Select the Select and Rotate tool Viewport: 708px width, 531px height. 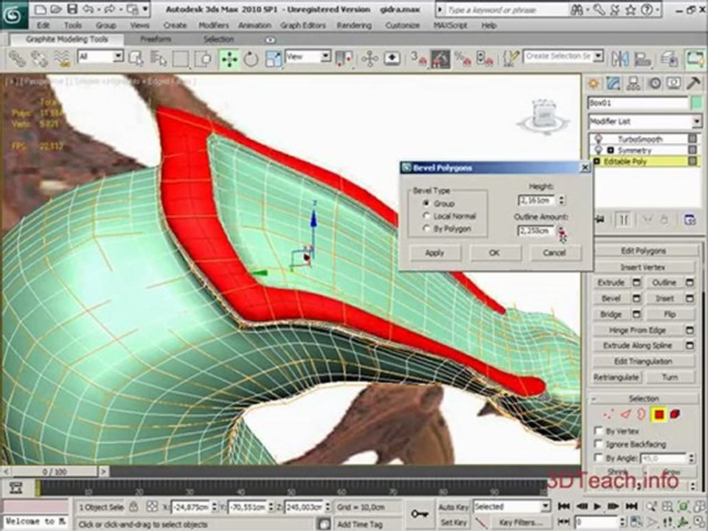tap(251, 59)
